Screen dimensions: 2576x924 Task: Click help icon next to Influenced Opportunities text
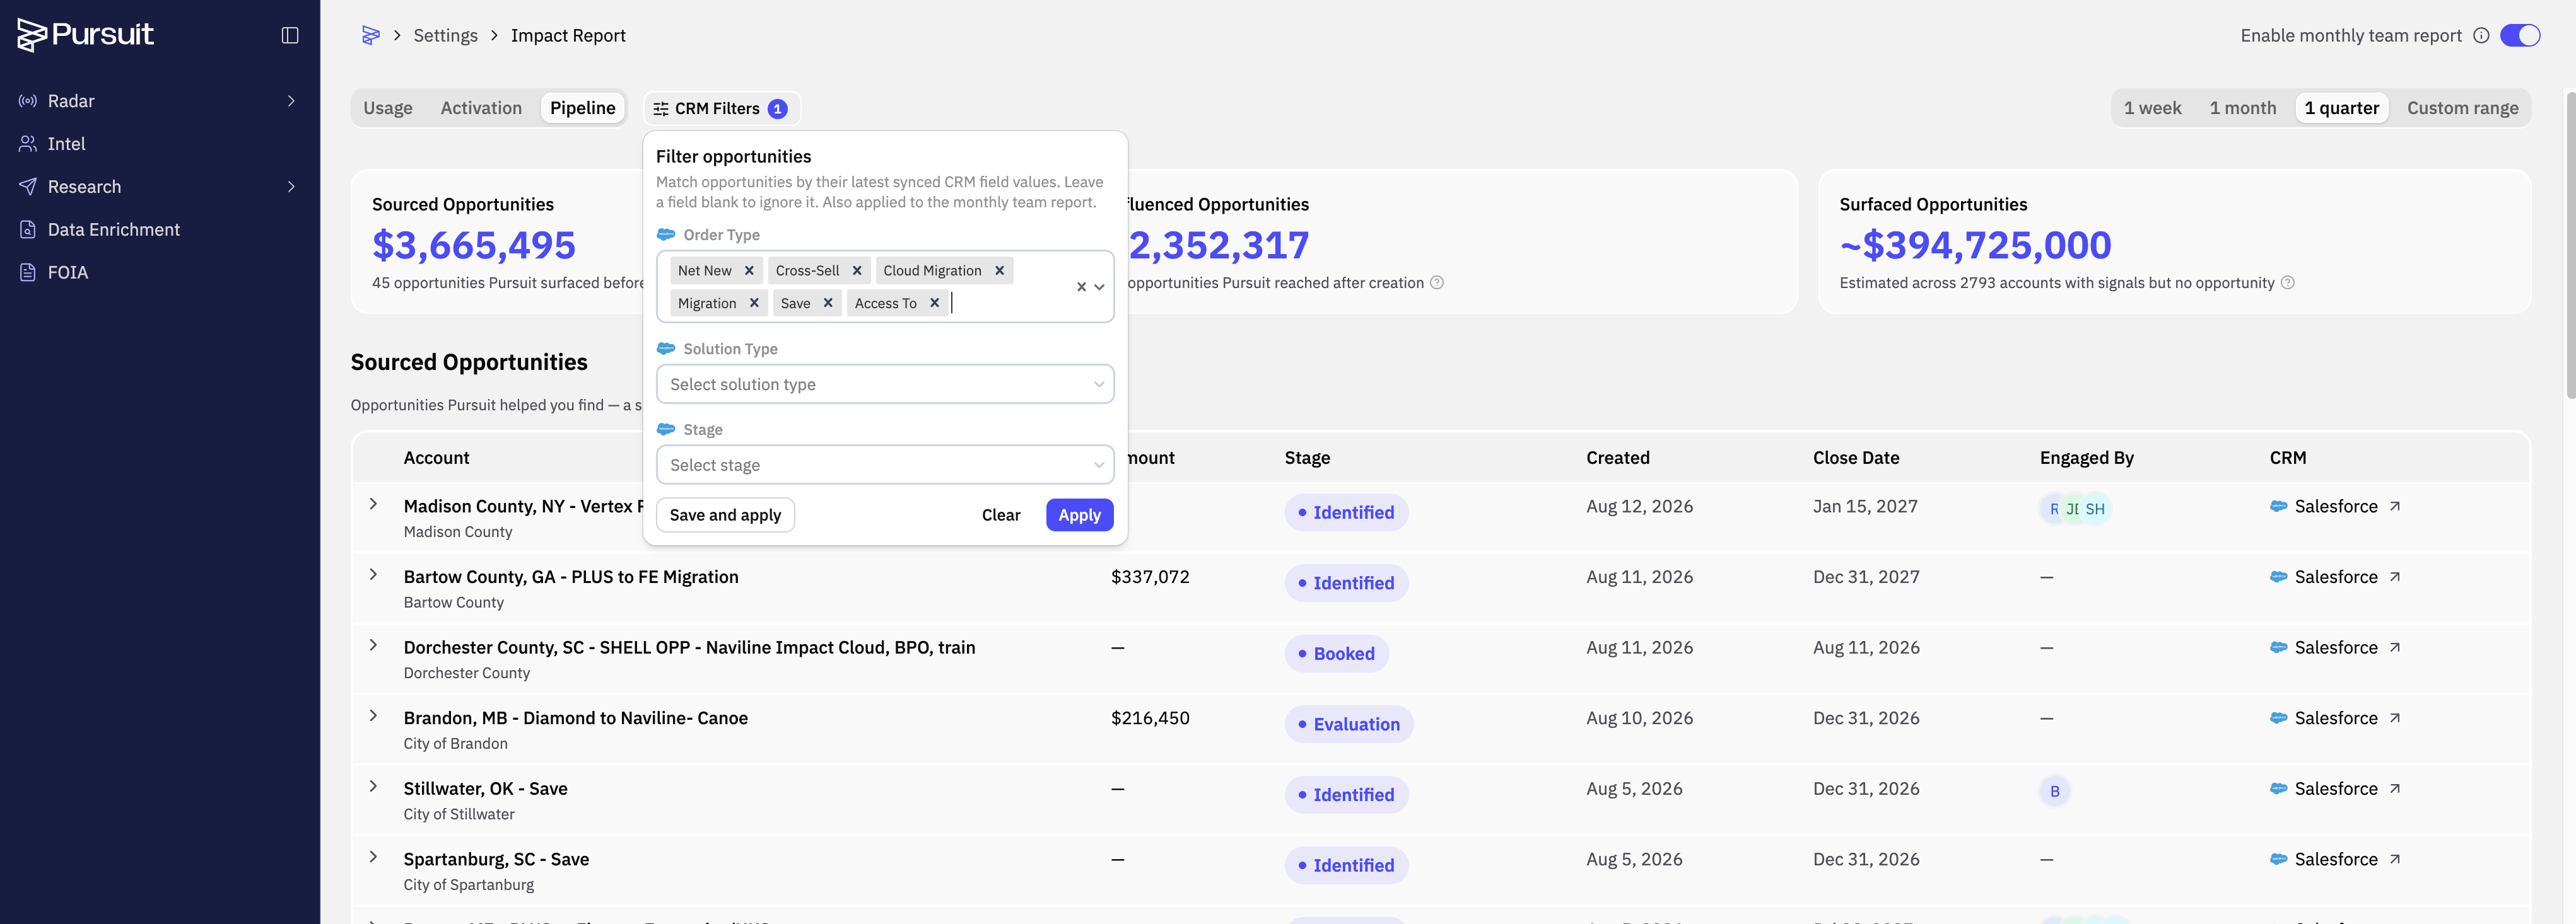coord(1437,283)
